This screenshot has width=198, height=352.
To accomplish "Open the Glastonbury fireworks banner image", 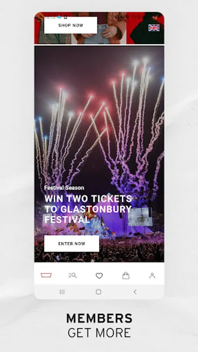I will 99,154.
